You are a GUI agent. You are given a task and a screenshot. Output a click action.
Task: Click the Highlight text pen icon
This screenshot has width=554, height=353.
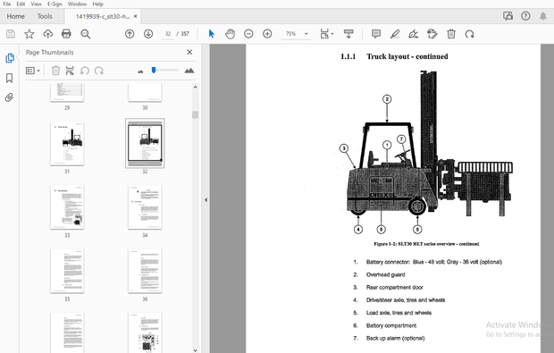tap(395, 34)
